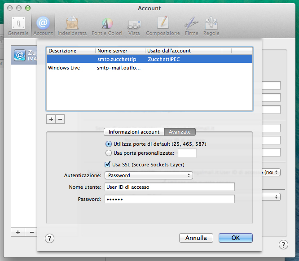Image resolution: width=299 pixels, height=261 pixels.
Task: Remove selected SMTP server with minus button
Action: 60,119
